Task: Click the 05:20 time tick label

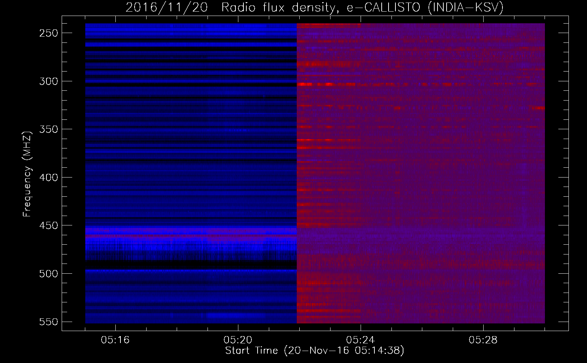Action: pyautogui.click(x=238, y=340)
